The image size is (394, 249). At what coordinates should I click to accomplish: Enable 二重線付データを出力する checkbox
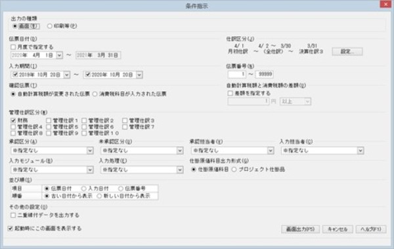pos(13,215)
